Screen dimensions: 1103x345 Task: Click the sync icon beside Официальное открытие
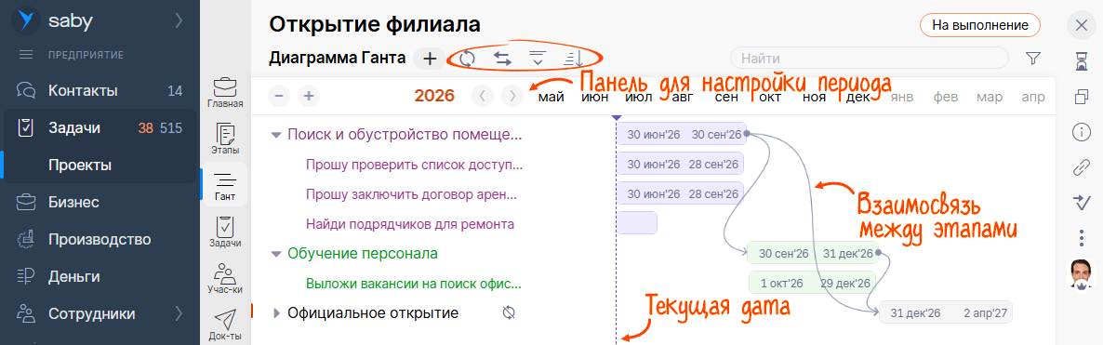510,312
